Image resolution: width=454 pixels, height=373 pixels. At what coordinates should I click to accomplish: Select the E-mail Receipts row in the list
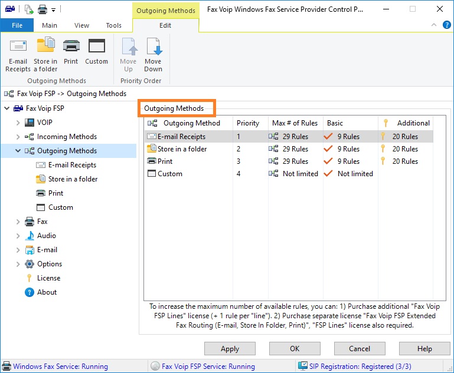(x=289, y=136)
